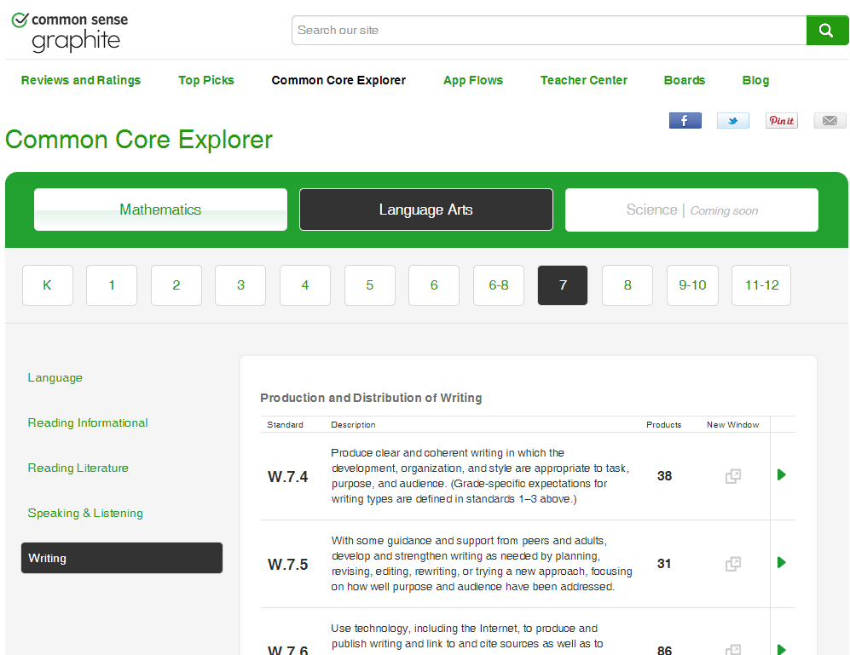Image resolution: width=850 pixels, height=655 pixels.
Task: Expand the W.7.5 row green arrow
Action: [x=781, y=562]
